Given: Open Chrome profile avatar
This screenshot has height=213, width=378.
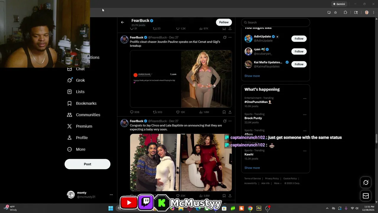Looking at the screenshot, I should (x=366, y=12).
